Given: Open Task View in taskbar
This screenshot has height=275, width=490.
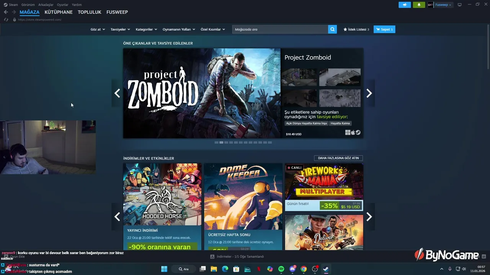Looking at the screenshot, I should 203,269.
